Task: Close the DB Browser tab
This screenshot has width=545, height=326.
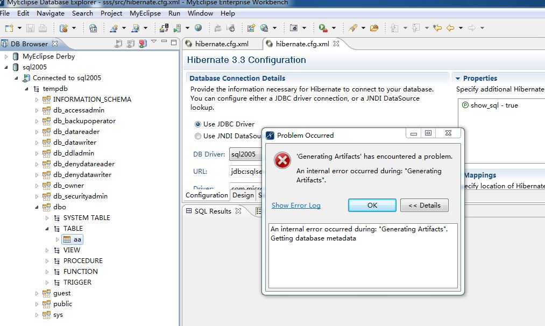Action: [x=54, y=44]
